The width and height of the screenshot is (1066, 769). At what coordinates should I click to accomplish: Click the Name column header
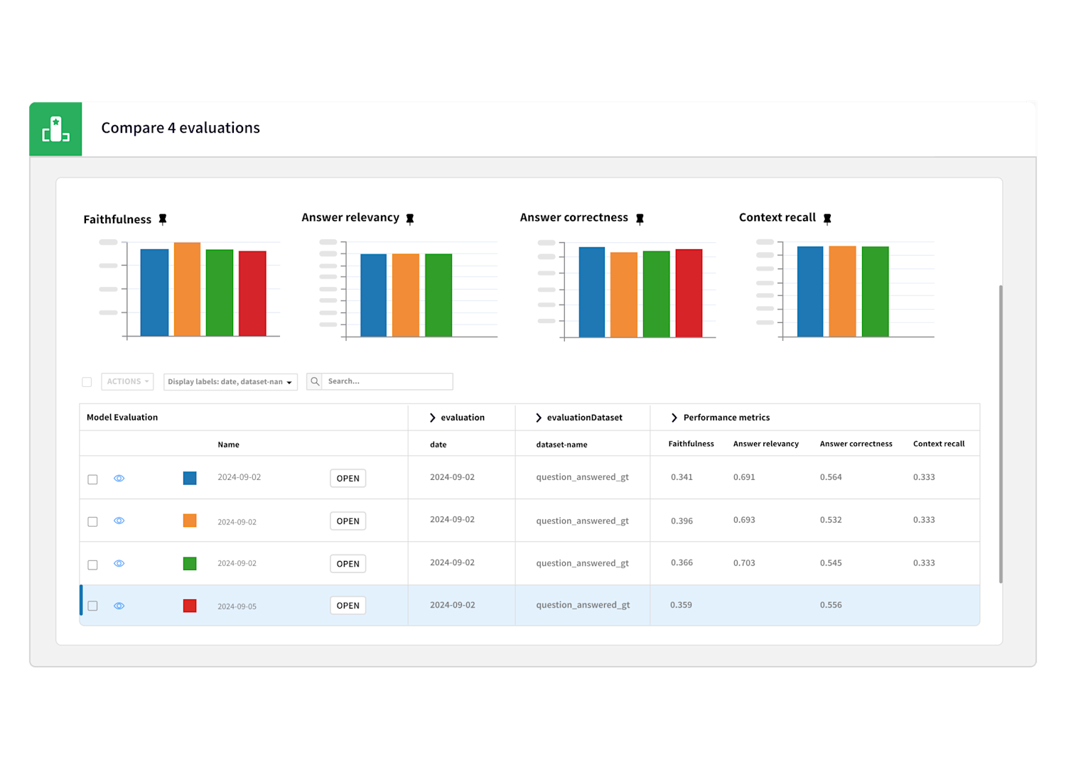pos(228,445)
